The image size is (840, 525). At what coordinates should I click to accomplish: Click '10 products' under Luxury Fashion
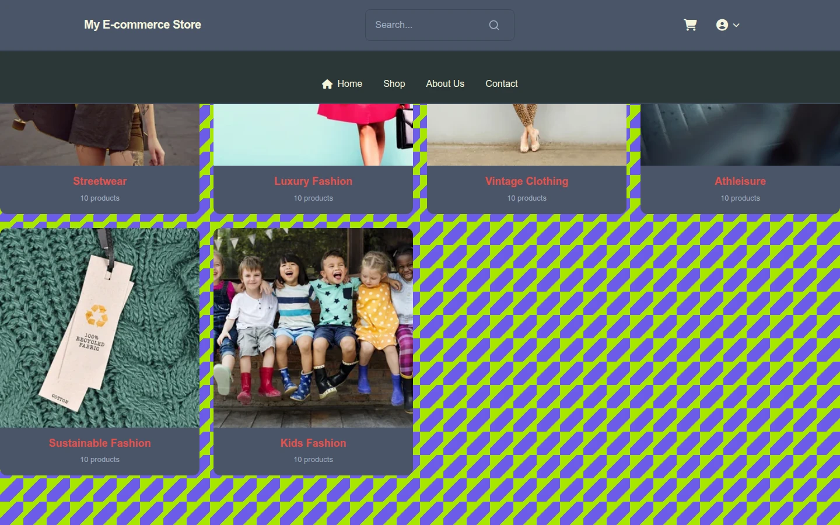313,198
